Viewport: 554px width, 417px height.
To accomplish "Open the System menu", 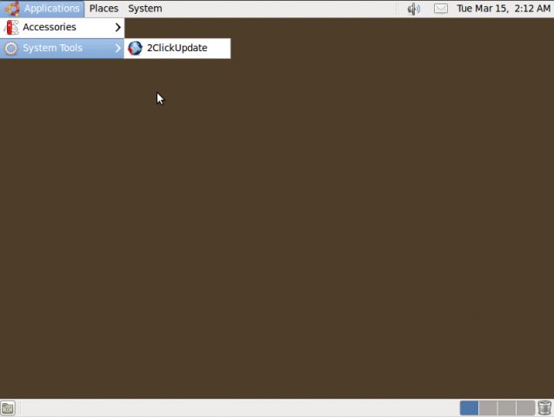I will (144, 9).
